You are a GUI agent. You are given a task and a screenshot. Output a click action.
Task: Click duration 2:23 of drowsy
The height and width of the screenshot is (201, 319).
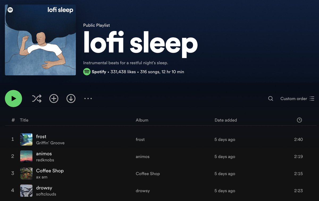point(299,191)
